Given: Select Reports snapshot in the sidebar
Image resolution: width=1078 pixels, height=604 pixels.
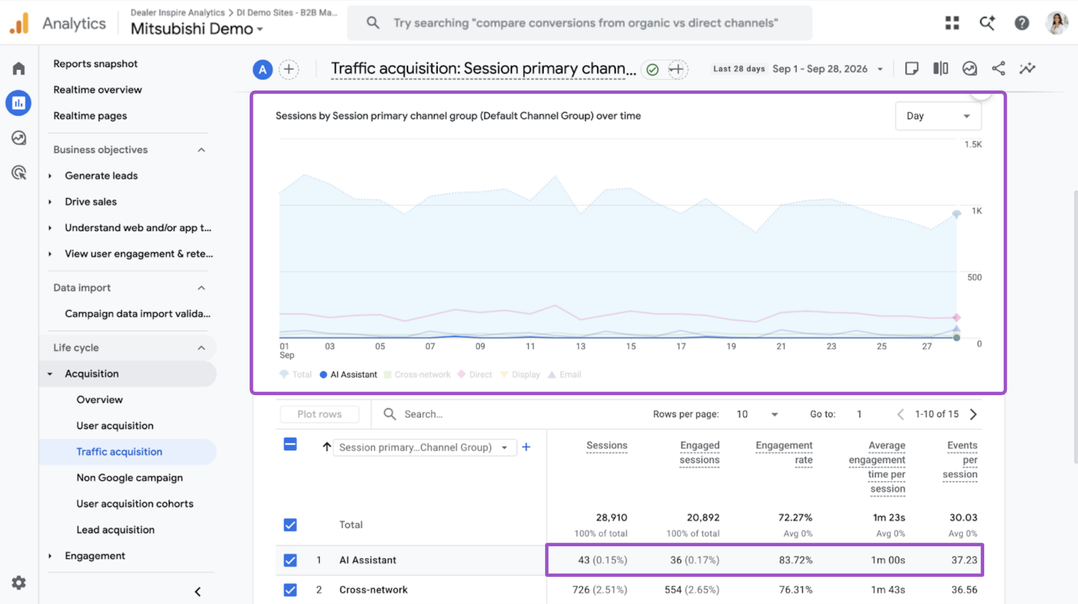Looking at the screenshot, I should pyautogui.click(x=96, y=64).
